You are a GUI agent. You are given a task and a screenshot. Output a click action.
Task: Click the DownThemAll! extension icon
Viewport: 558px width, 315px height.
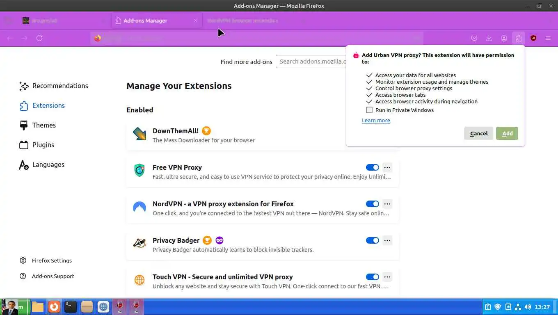coord(139,134)
